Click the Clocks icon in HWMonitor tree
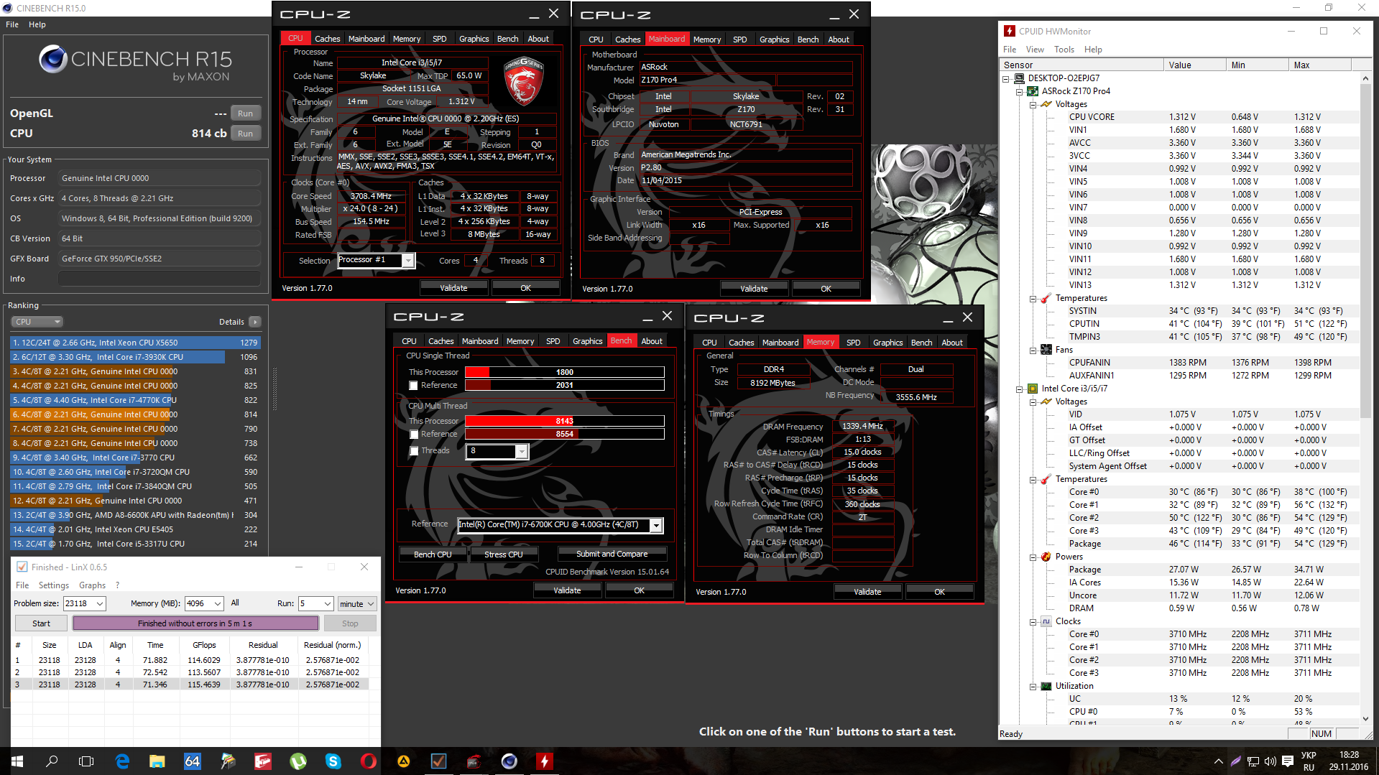1379x775 pixels. (1046, 621)
